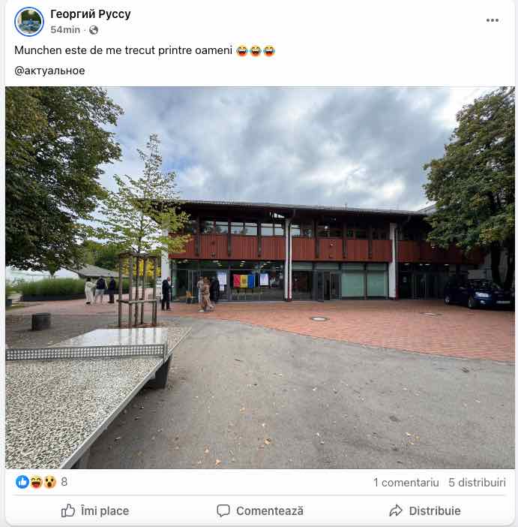518x527 pixels.
Task: Open Георгий Руссу's profile picture
Action: click(29, 22)
